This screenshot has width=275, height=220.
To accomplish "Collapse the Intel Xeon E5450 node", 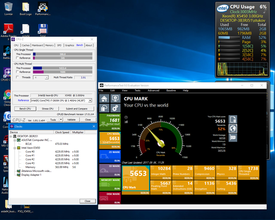I will (x=15, y=148).
